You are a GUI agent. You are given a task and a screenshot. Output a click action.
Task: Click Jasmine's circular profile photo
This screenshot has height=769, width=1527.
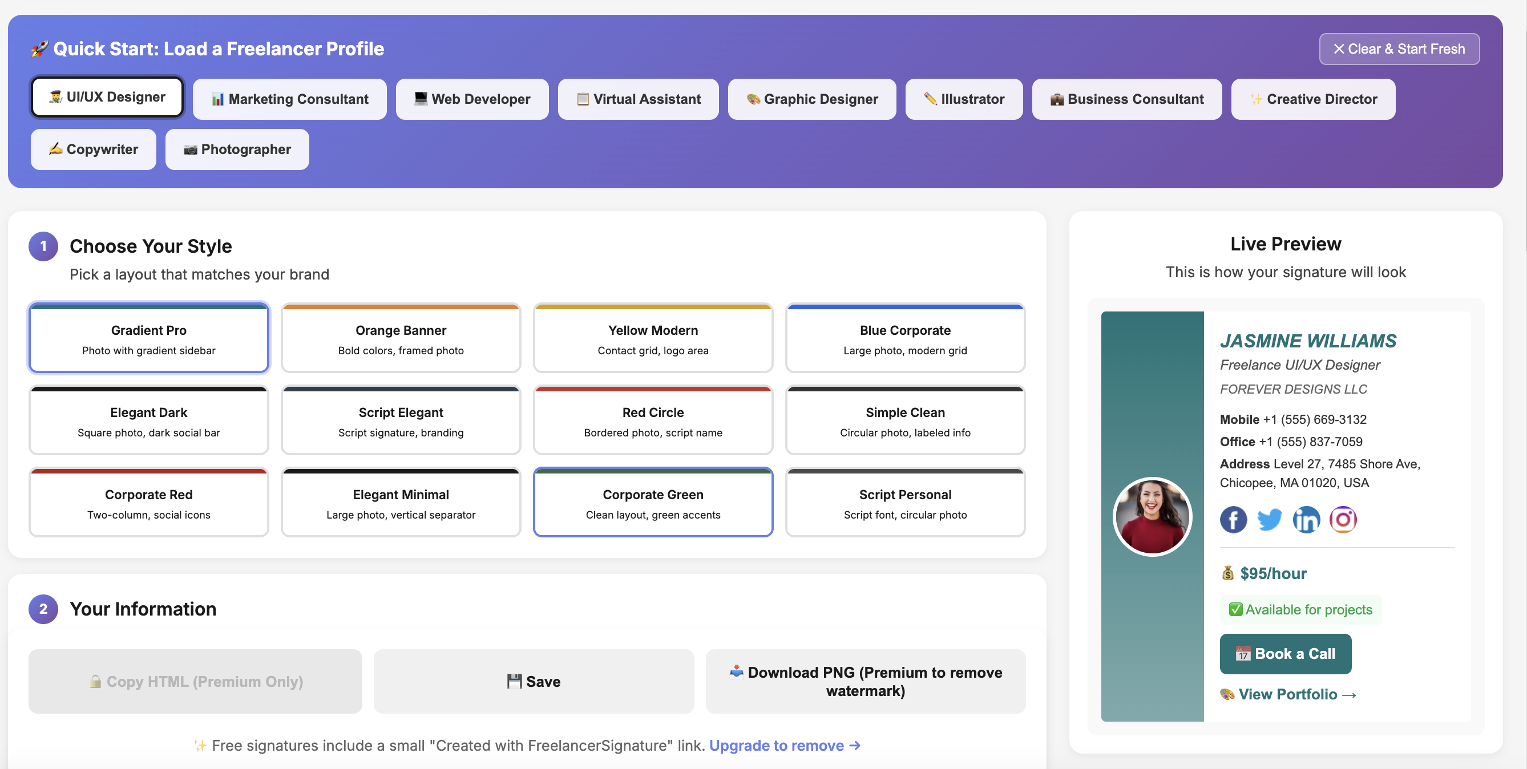(x=1152, y=516)
